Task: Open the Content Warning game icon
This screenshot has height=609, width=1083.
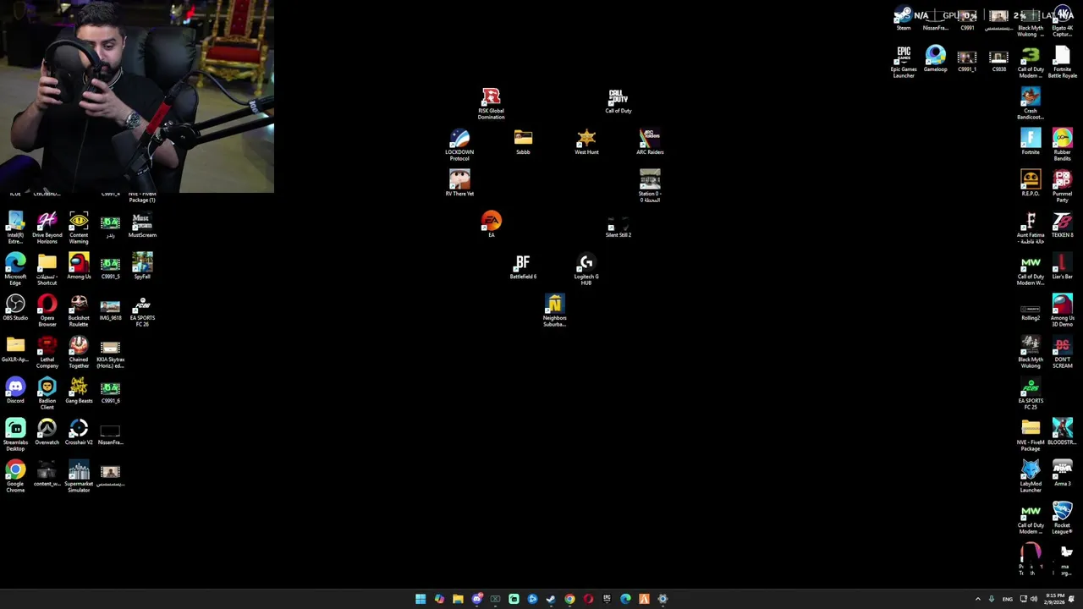Action: click(x=79, y=228)
